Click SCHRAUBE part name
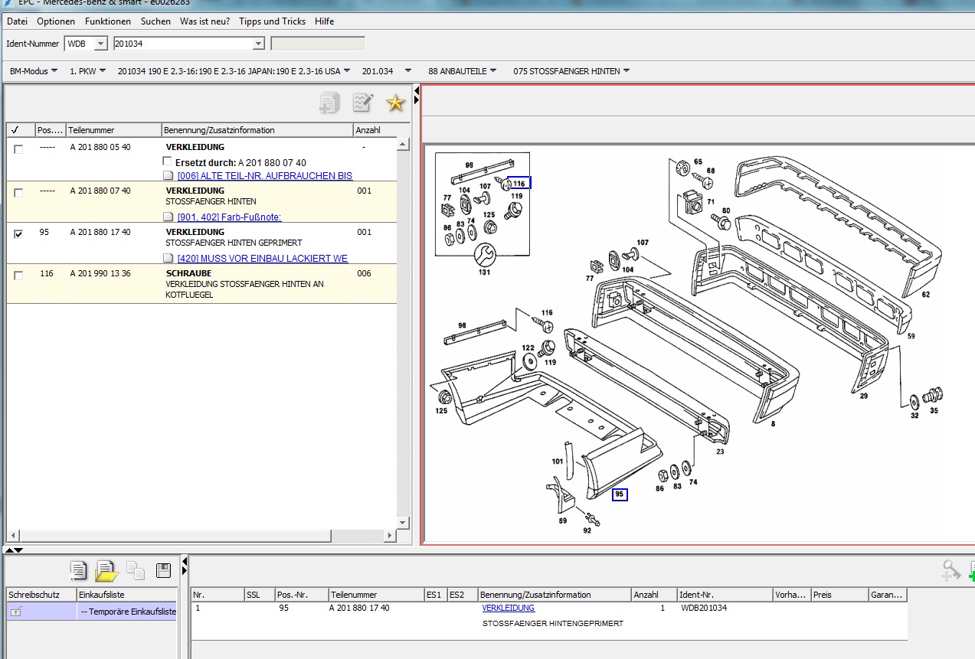 click(188, 273)
